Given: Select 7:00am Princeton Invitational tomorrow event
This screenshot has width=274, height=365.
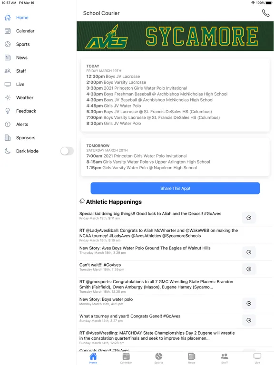Looking at the screenshot, I should [x=137, y=156].
